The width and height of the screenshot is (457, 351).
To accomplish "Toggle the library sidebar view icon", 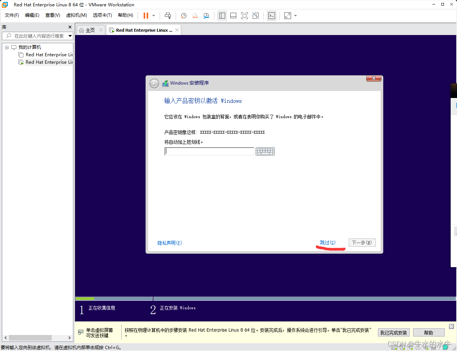I will tap(222, 16).
